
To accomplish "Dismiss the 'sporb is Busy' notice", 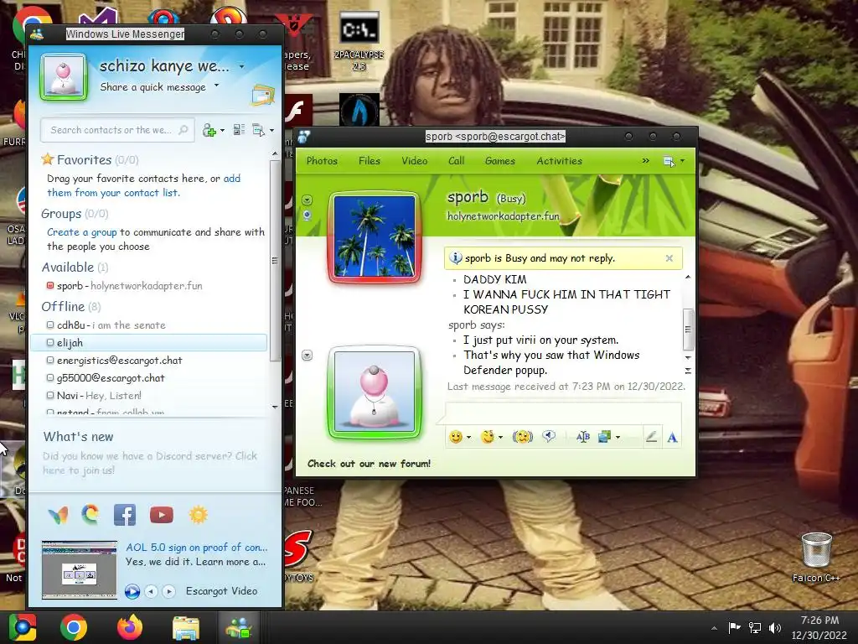I will [669, 258].
